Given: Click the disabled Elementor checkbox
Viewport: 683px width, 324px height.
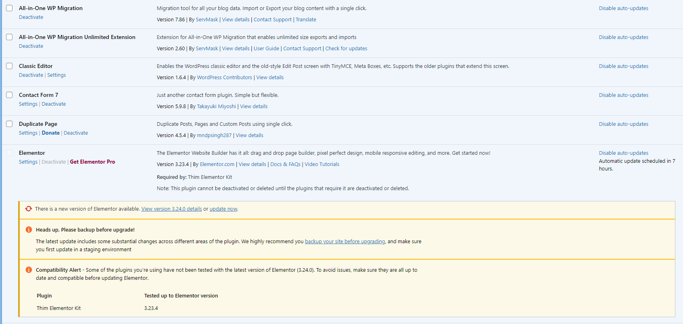Looking at the screenshot, I should [9, 153].
